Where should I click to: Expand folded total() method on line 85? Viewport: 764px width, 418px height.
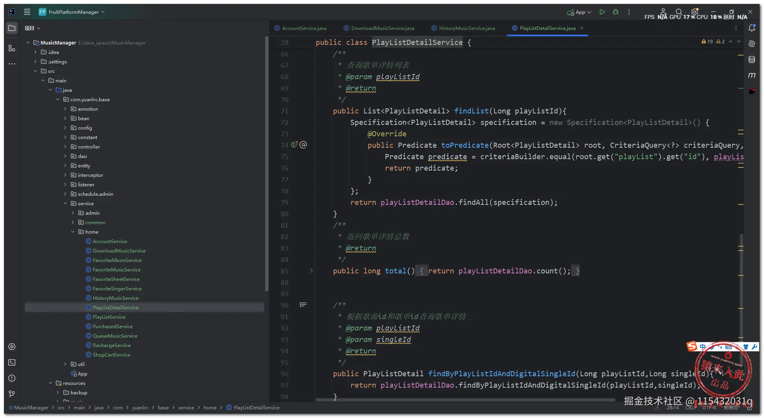(x=311, y=271)
